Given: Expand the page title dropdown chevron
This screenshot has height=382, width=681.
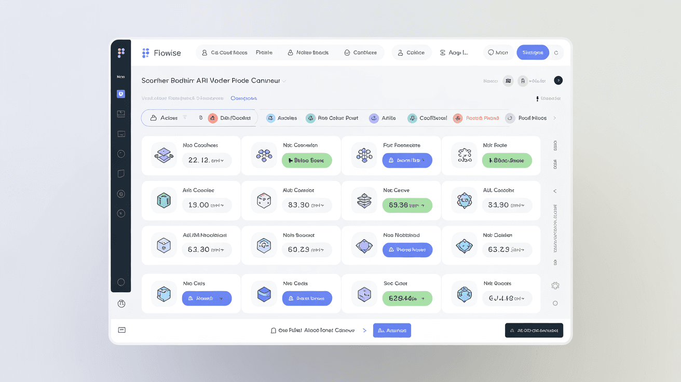Looking at the screenshot, I should click(284, 81).
